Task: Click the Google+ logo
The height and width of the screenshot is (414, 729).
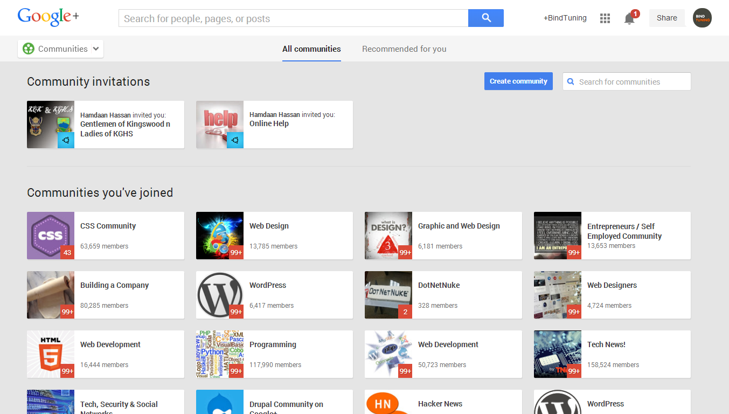Action: [48, 17]
